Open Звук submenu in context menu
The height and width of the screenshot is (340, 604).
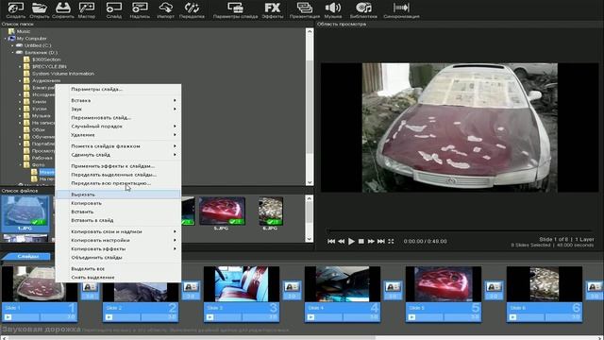(118, 110)
